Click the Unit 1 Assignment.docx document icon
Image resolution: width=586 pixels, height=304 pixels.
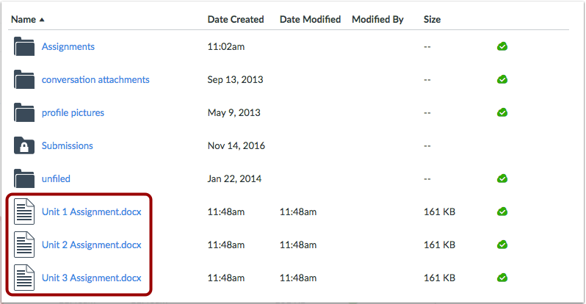tap(24, 211)
